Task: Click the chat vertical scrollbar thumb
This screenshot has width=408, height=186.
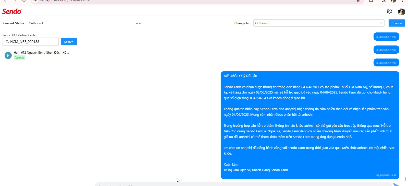Action: [x=405, y=179]
